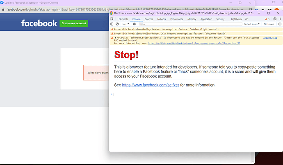Open the inpage.js:1 source link

(x=270, y=38)
